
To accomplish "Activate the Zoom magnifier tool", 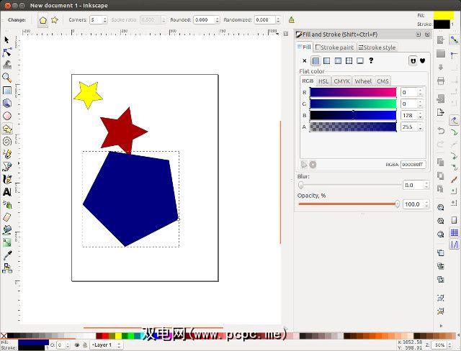I will point(7,78).
